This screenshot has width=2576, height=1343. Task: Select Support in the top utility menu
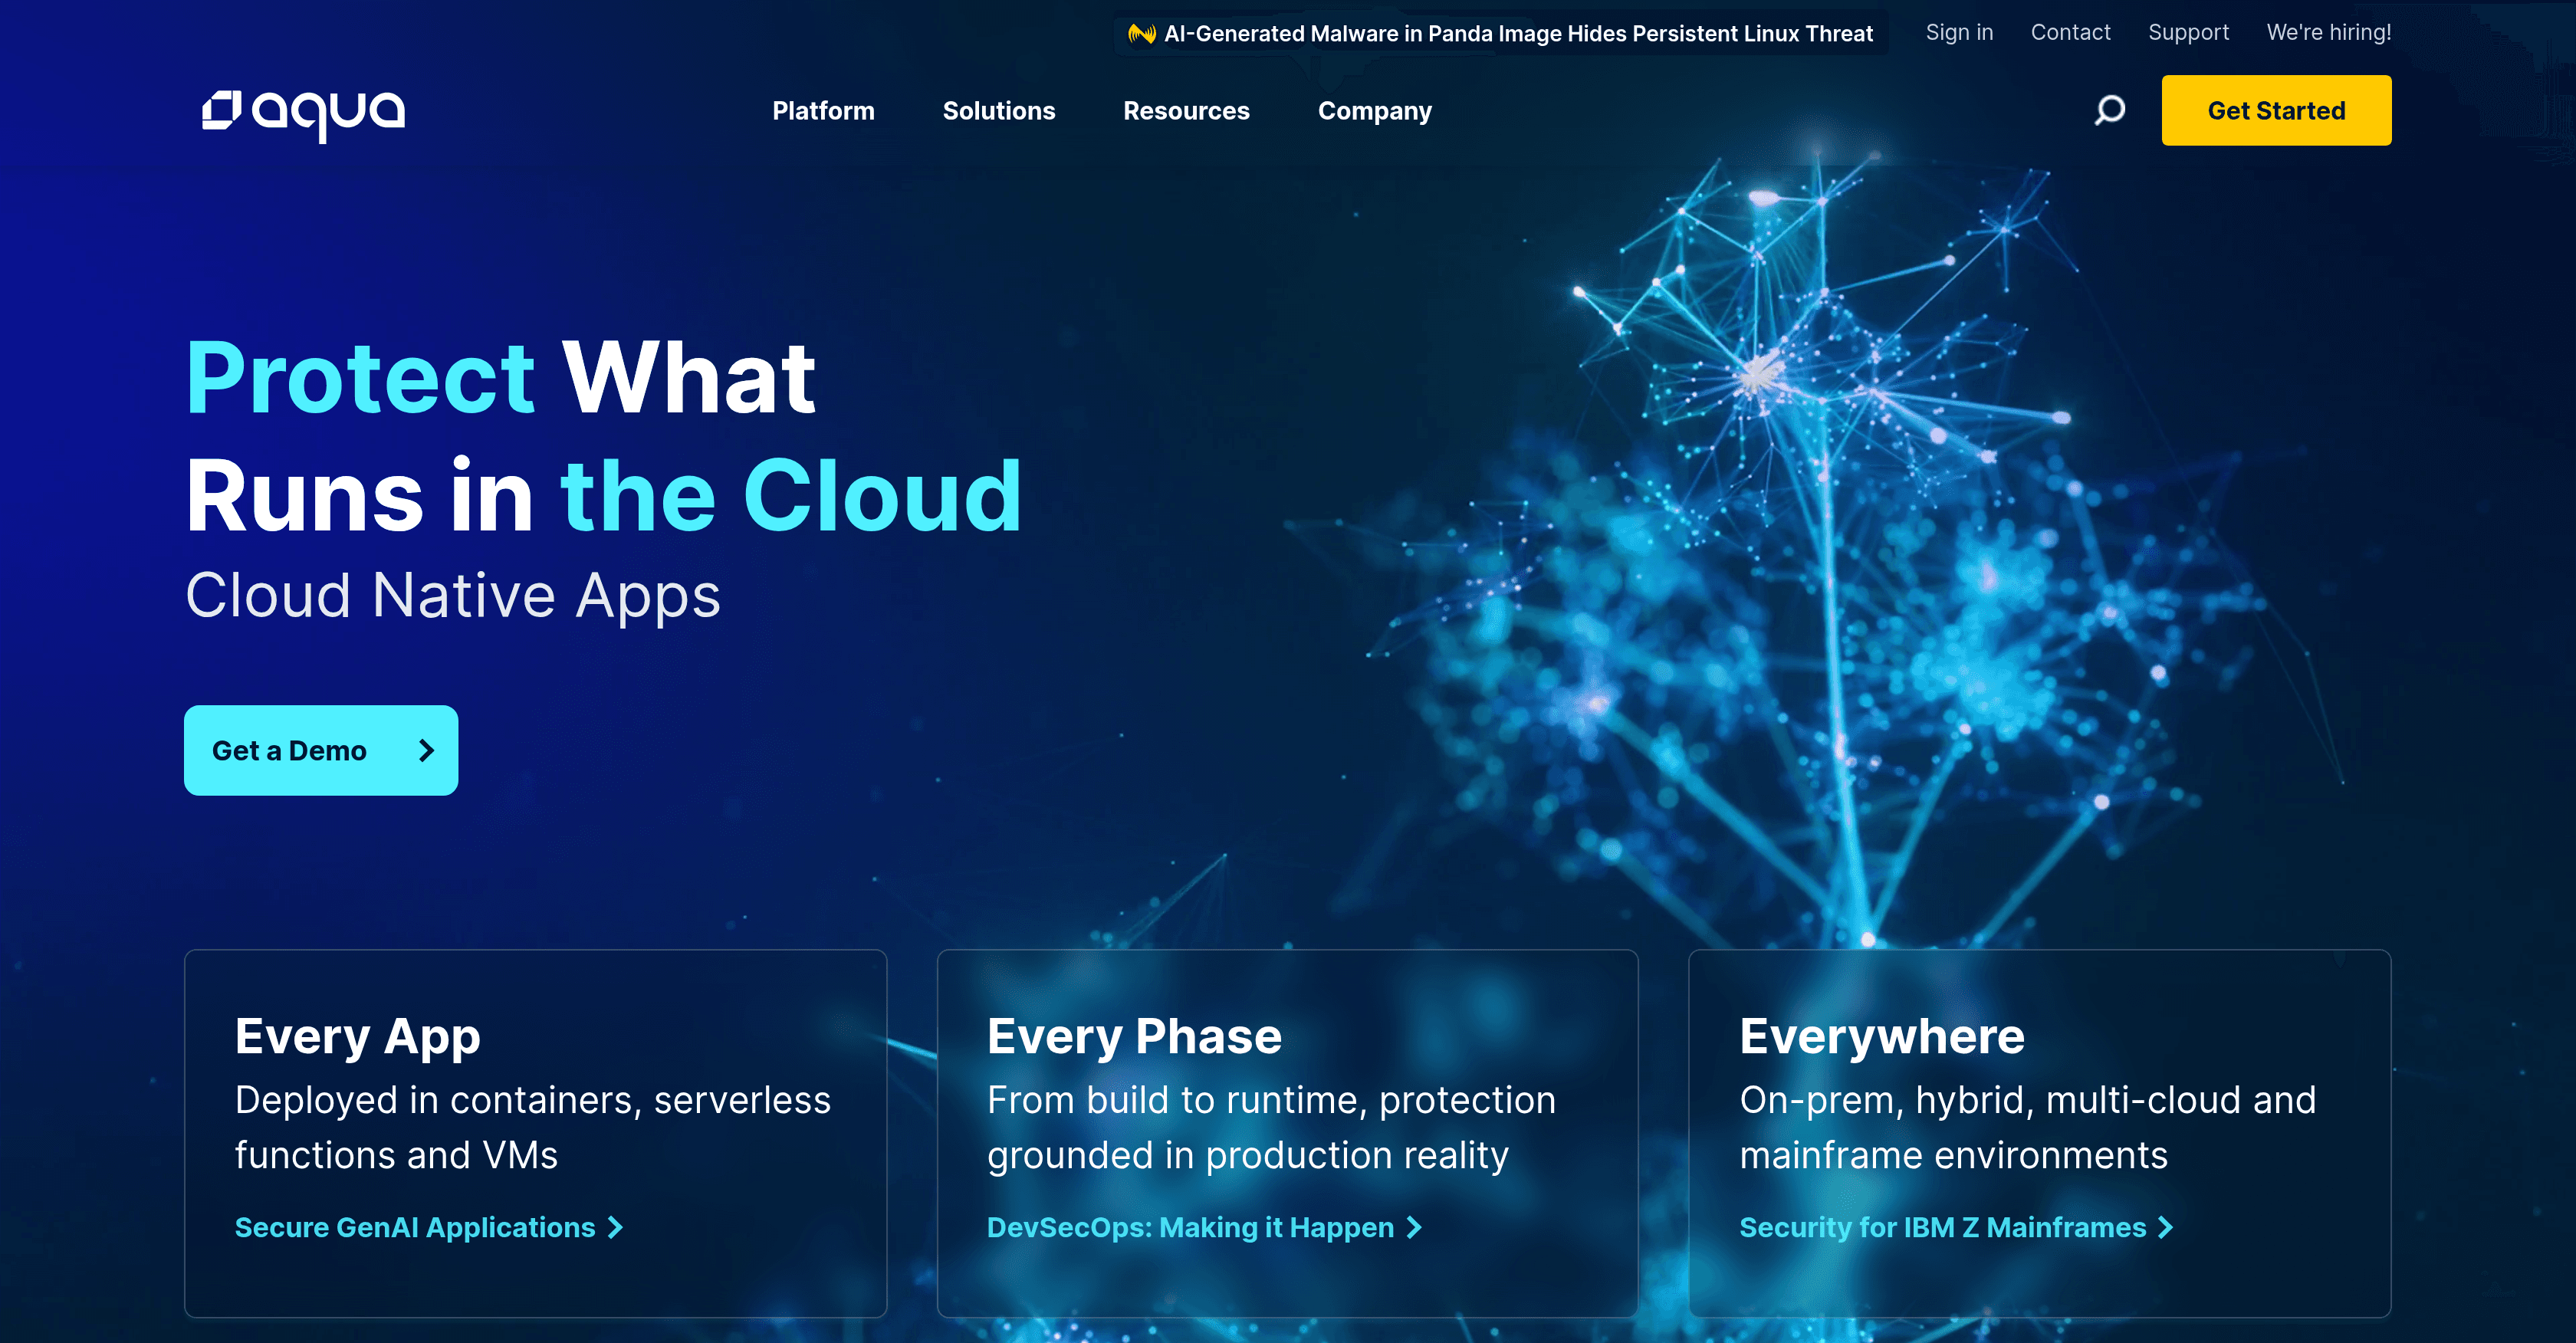(2188, 32)
